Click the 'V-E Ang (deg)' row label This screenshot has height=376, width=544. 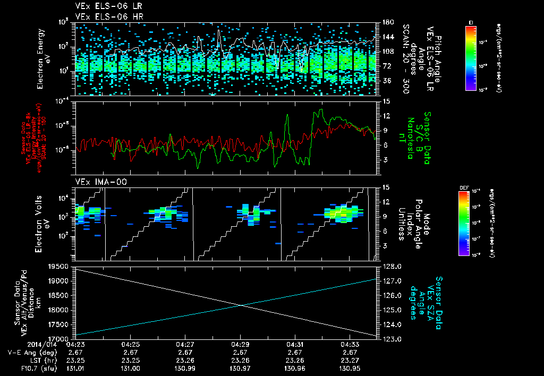click(x=32, y=353)
